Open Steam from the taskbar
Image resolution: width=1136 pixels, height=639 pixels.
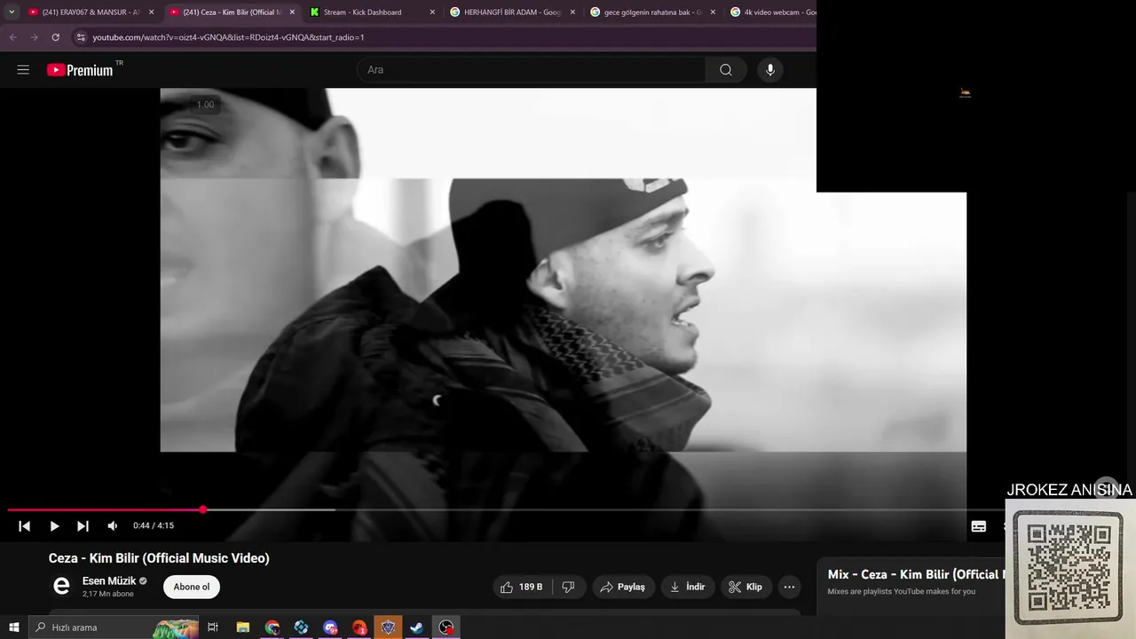tap(416, 627)
